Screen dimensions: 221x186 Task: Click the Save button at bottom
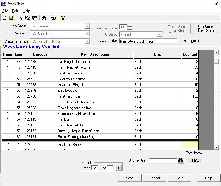(x=130, y=178)
